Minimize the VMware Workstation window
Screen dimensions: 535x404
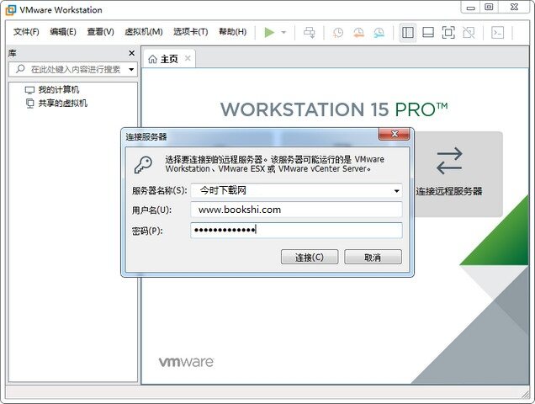coord(471,8)
